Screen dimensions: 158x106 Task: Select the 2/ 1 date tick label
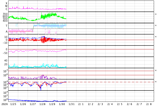point(81,104)
